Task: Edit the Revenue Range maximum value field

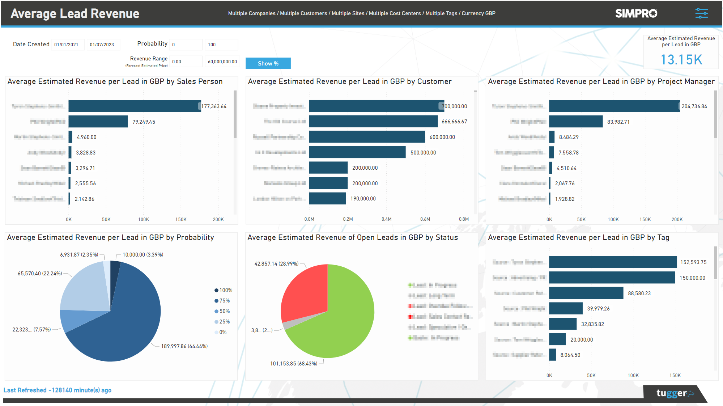Action: [222, 61]
